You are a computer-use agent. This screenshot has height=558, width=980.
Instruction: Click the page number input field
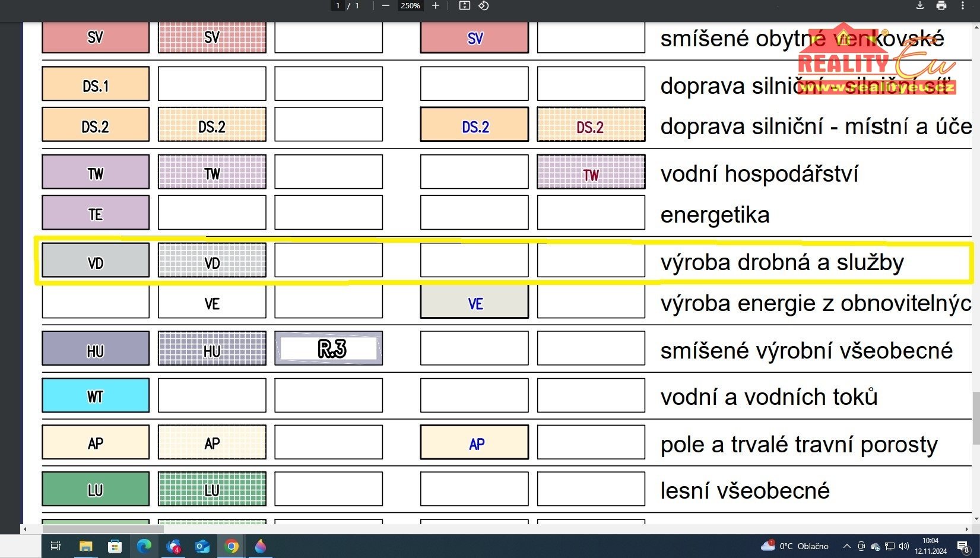point(338,6)
